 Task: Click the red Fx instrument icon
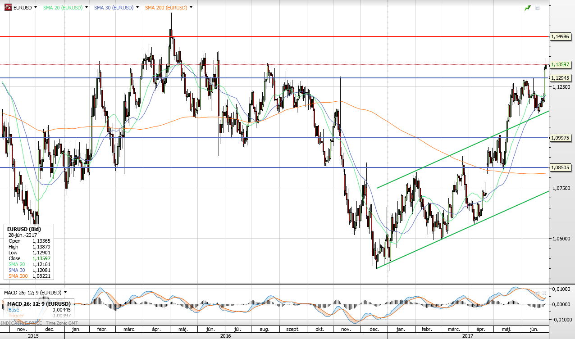(x=8, y=8)
